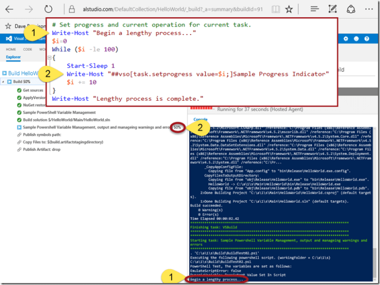The width and height of the screenshot is (380, 285).
Task: Select the NuGet restore build step
Action: pos(34,105)
